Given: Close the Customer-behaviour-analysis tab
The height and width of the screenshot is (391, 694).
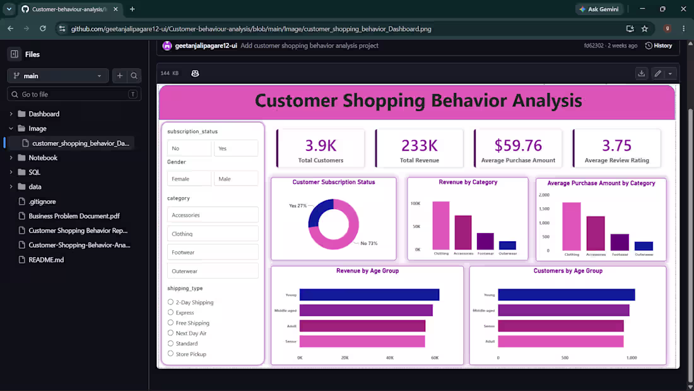Looking at the screenshot, I should pos(115,9).
